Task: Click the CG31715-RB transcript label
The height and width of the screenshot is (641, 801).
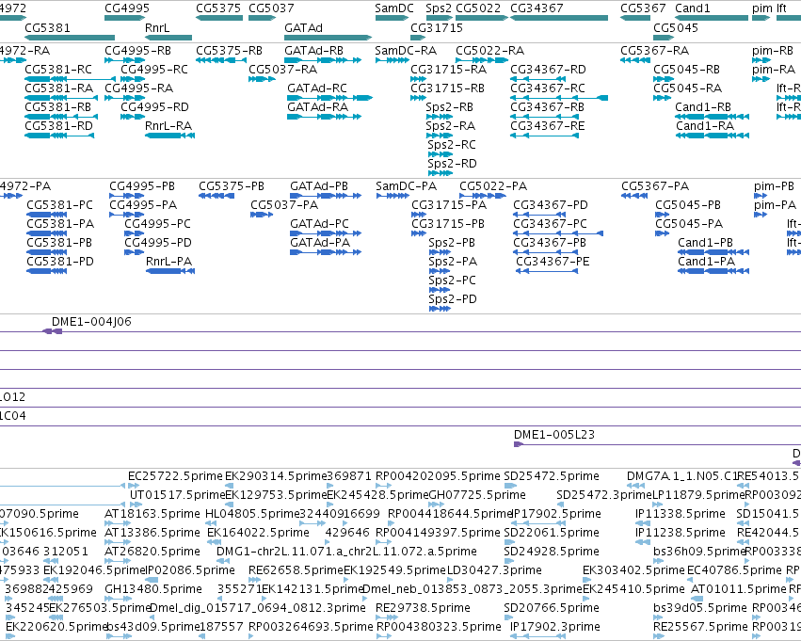Action: pos(447,88)
